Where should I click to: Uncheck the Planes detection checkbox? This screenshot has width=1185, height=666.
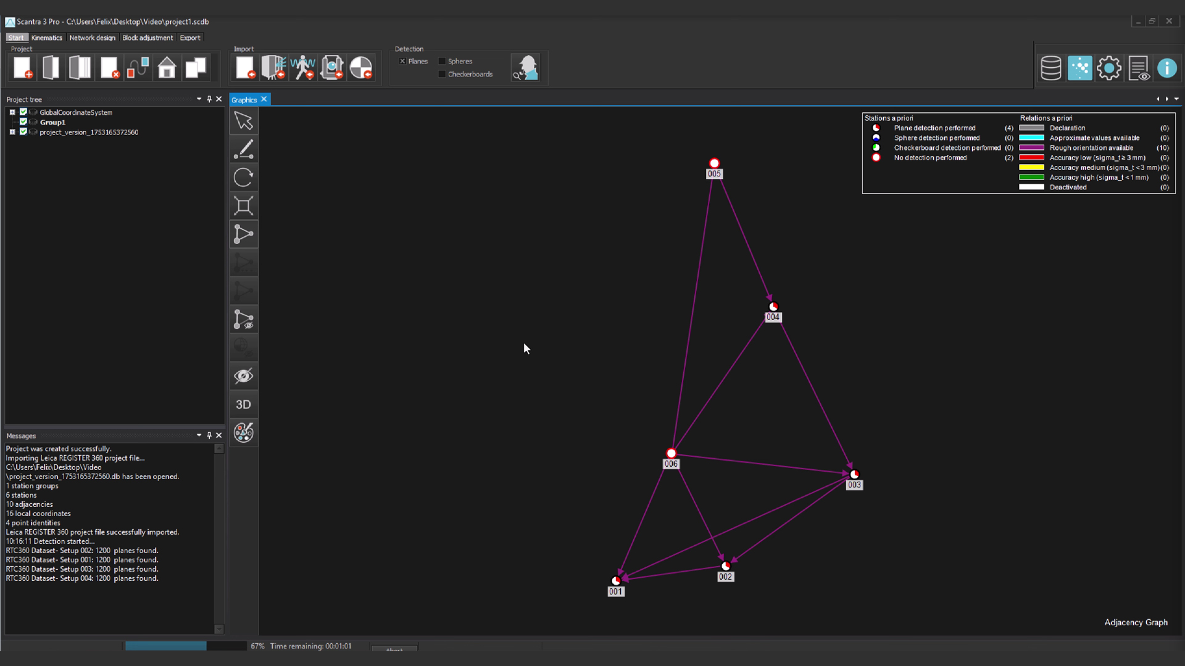click(402, 61)
